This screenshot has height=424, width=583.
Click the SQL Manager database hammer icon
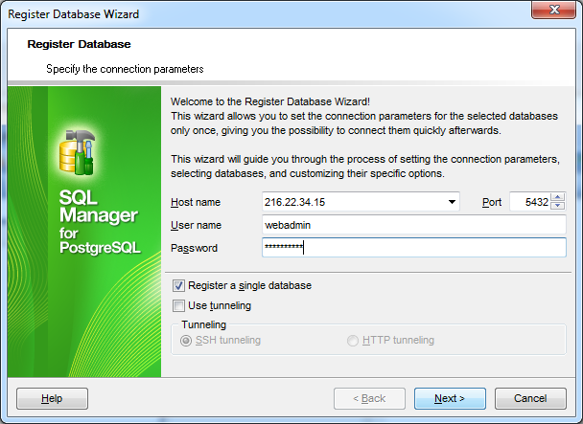(78, 152)
